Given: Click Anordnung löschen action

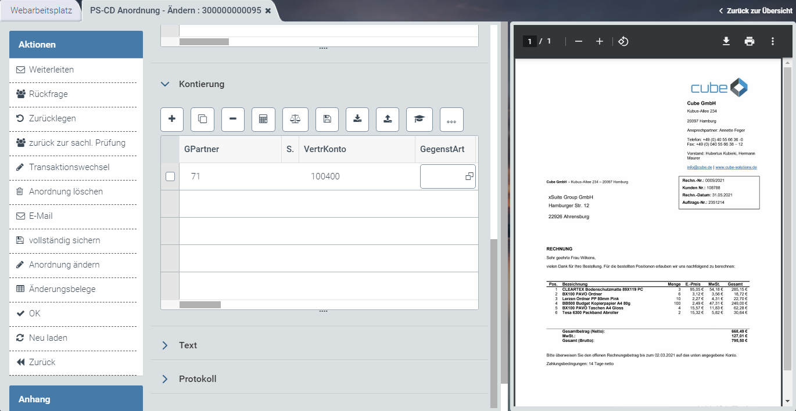Looking at the screenshot, I should (66, 192).
